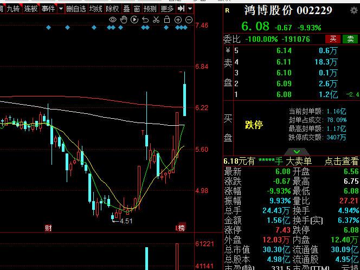The width and height of the screenshot is (360, 270).
Task: Click the red T marker on chart
Action: [x=143, y=132]
